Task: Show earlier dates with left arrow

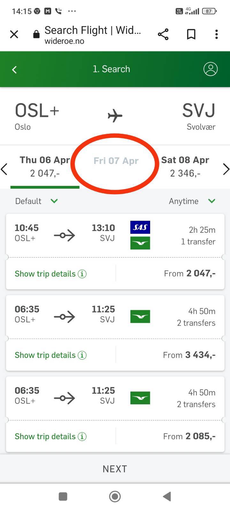Action: (x=4, y=169)
